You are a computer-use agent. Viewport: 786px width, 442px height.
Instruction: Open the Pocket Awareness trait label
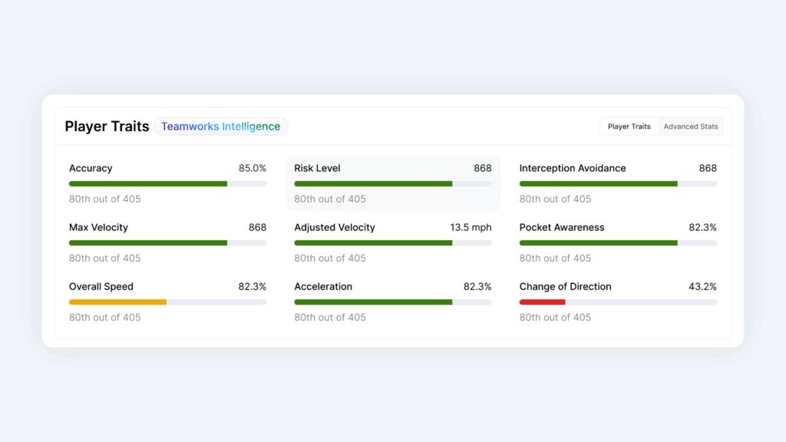562,227
